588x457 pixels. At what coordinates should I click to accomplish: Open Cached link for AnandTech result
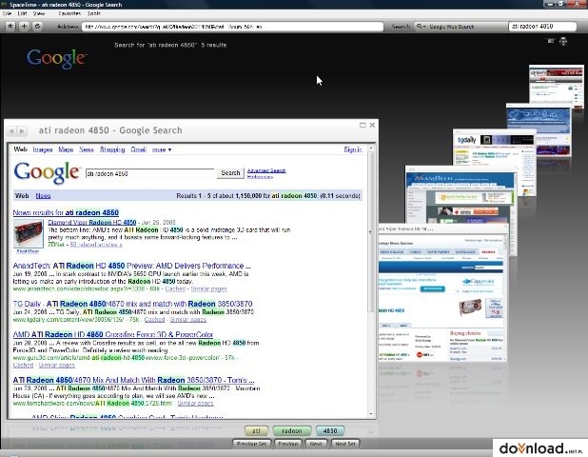[175, 288]
